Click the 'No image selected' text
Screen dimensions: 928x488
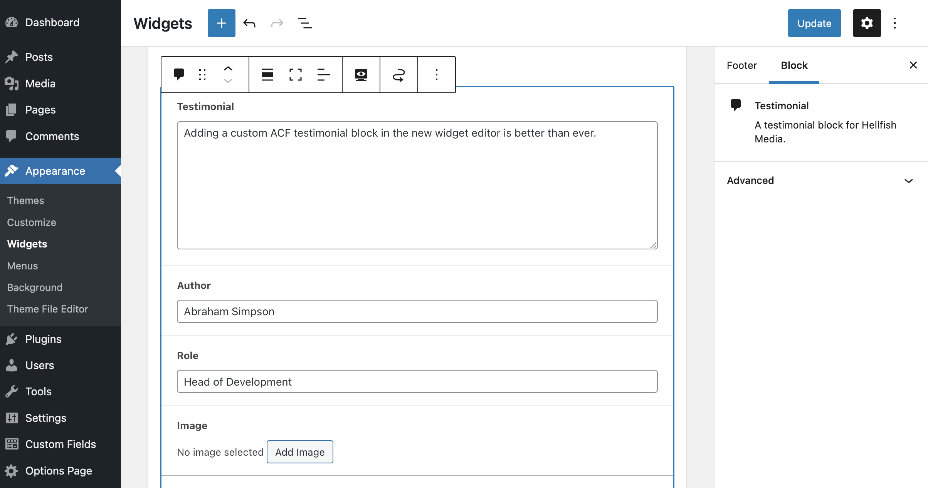220,452
